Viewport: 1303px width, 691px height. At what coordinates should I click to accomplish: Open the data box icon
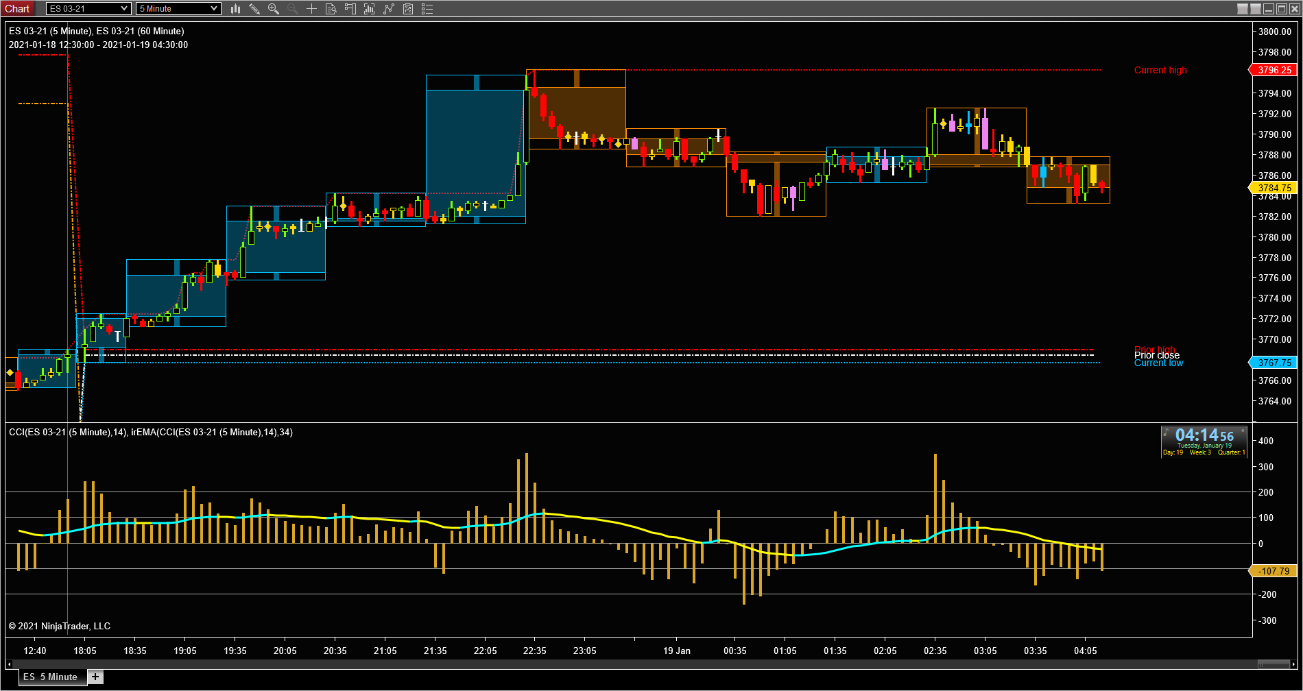tap(331, 9)
